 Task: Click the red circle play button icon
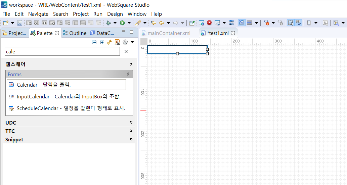click(209, 22)
